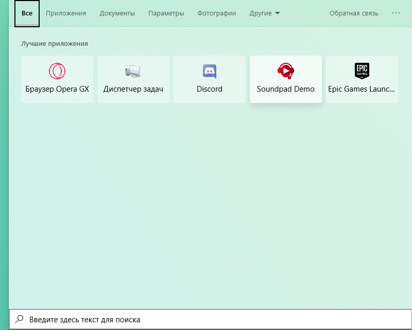The width and height of the screenshot is (412, 330).
Task: Switch to Фотографии tab
Action: pos(217,13)
